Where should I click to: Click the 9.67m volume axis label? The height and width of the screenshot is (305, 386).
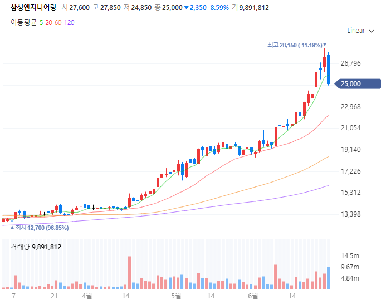350,267
